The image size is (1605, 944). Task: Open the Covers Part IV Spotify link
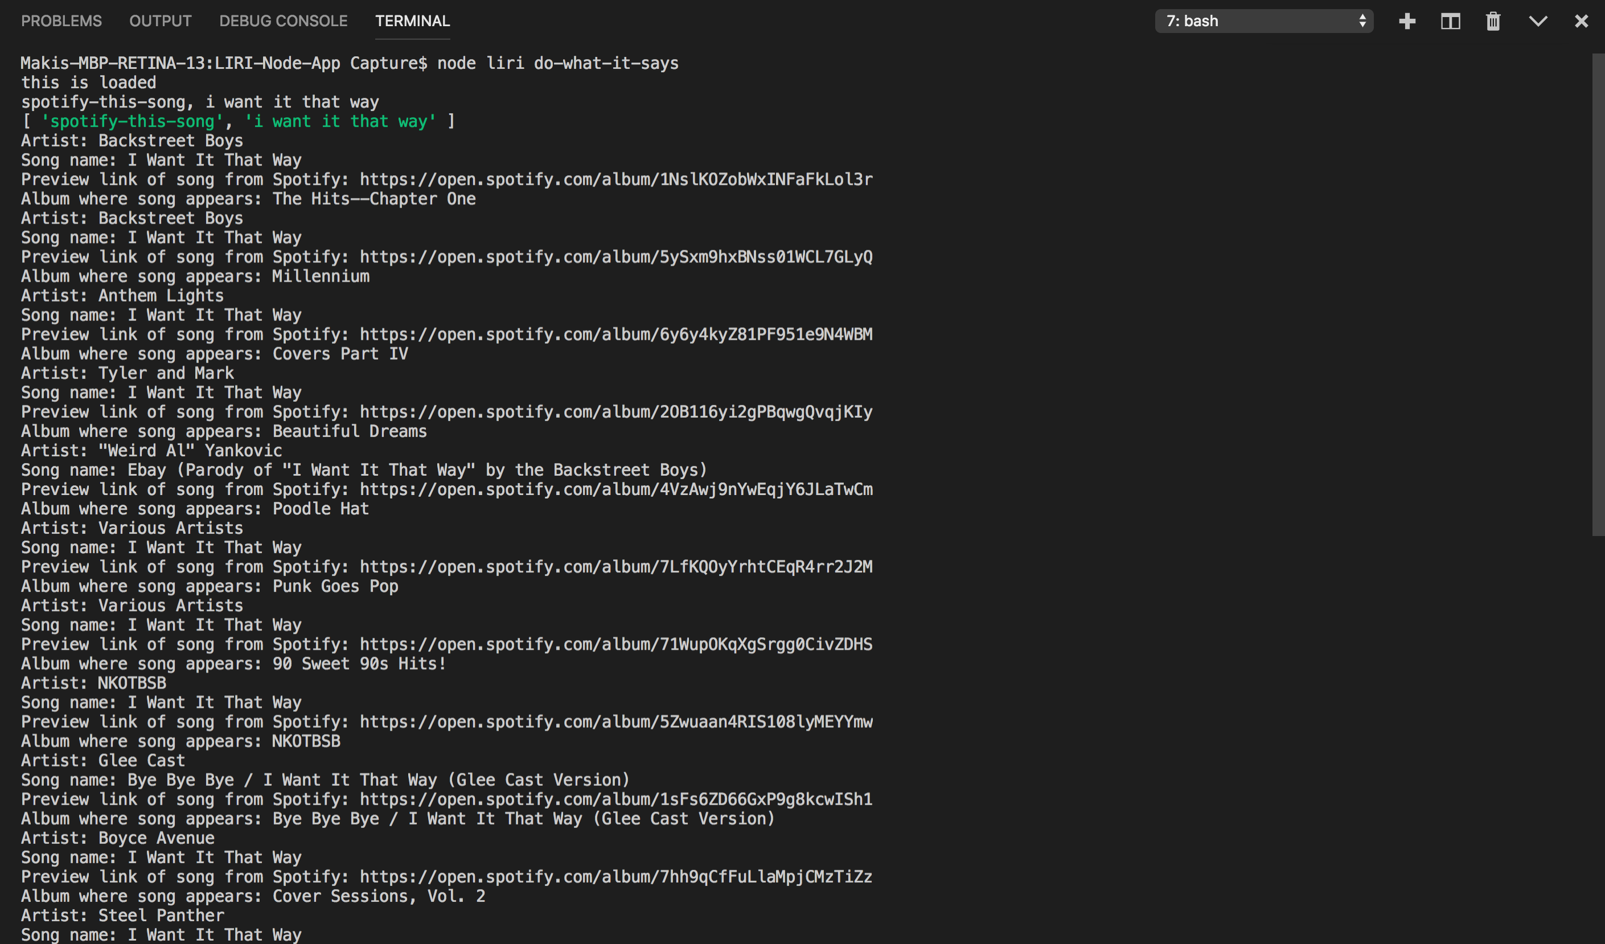coord(616,335)
